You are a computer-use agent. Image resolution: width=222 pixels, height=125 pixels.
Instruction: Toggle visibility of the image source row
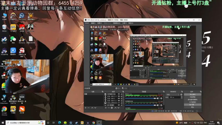click(x=119, y=103)
